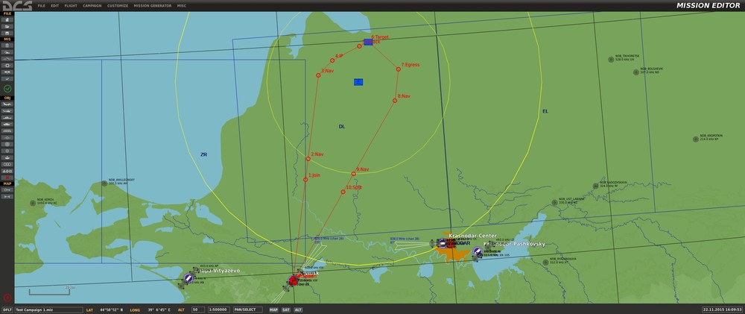Open the first icon under MAP section
This screenshot has width=745, height=314.
point(7,190)
